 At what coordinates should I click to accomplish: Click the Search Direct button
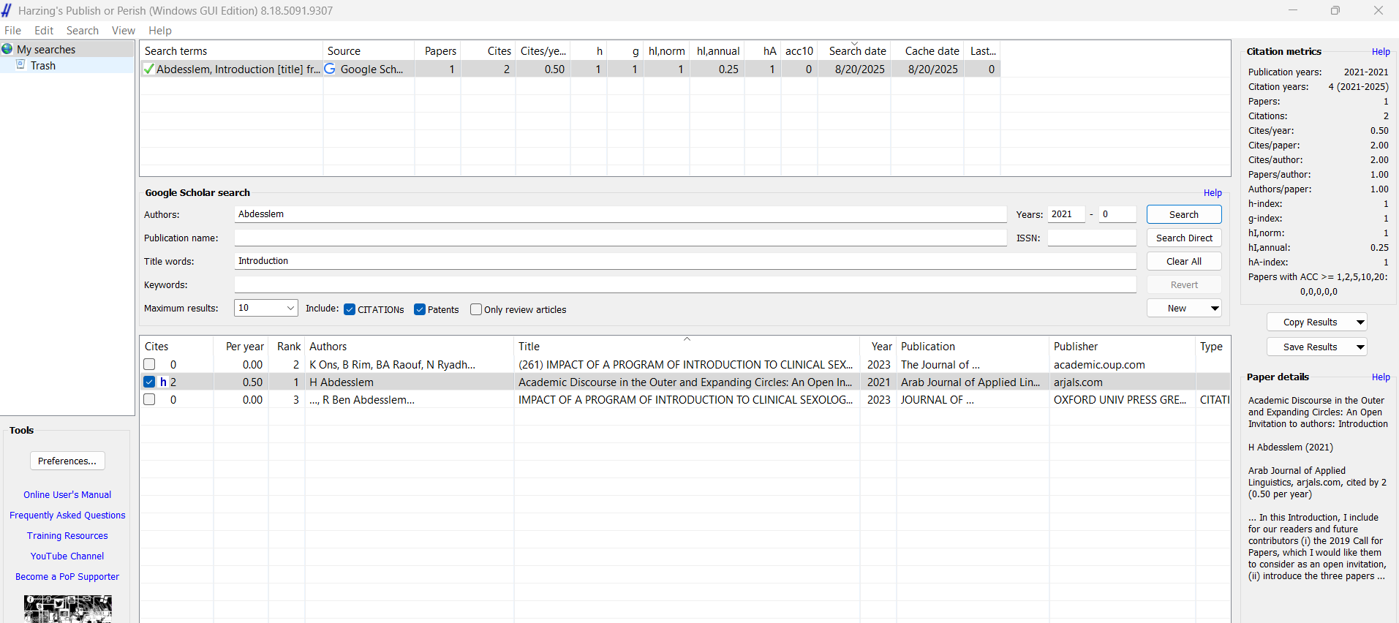pyautogui.click(x=1183, y=238)
